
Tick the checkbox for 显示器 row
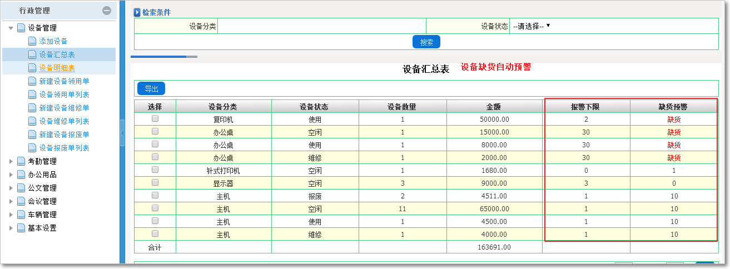(155, 182)
